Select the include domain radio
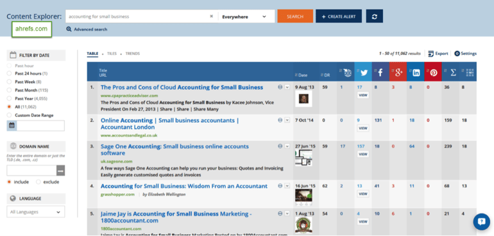 9,182
